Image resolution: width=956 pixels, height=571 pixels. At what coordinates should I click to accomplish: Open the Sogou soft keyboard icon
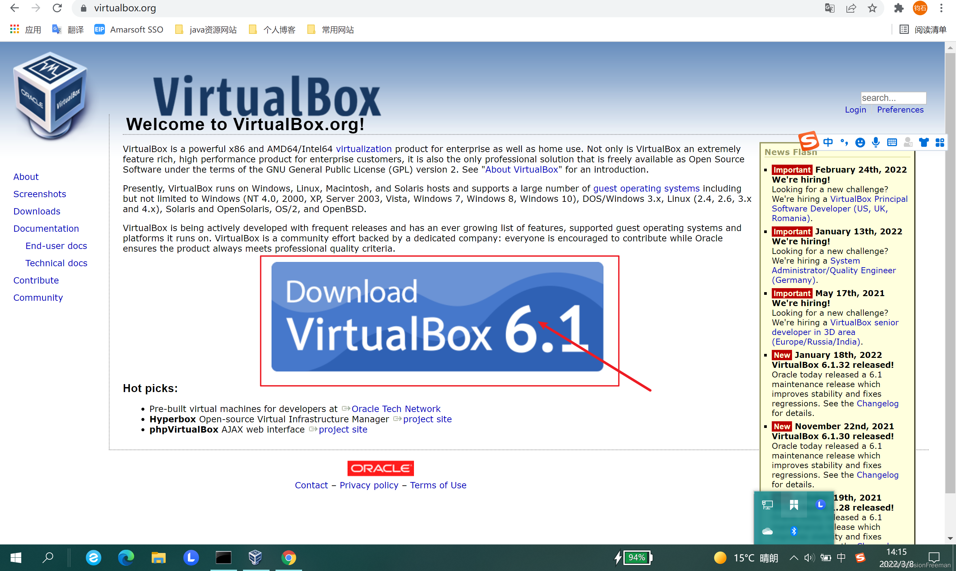coord(892,143)
